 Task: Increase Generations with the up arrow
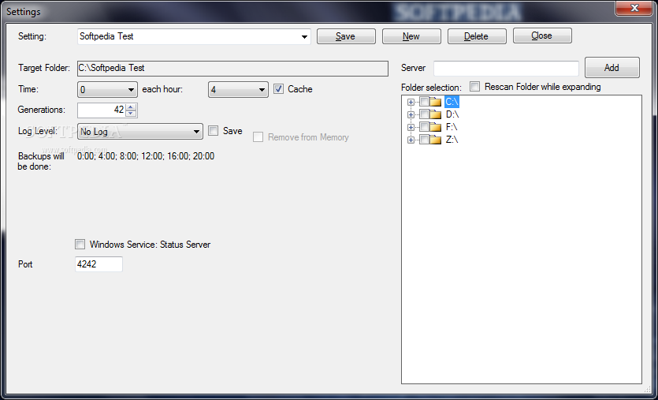[131, 107]
